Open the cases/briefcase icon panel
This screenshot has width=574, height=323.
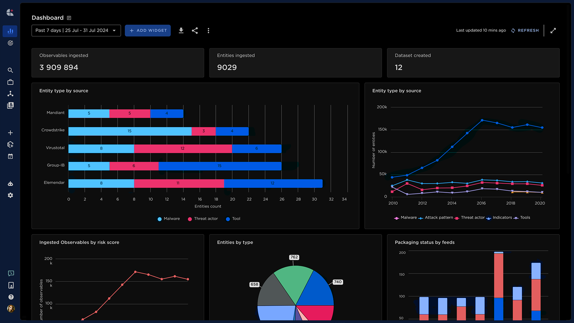pyautogui.click(x=11, y=82)
